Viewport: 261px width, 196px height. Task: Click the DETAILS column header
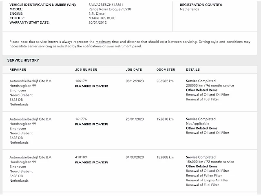193,70
